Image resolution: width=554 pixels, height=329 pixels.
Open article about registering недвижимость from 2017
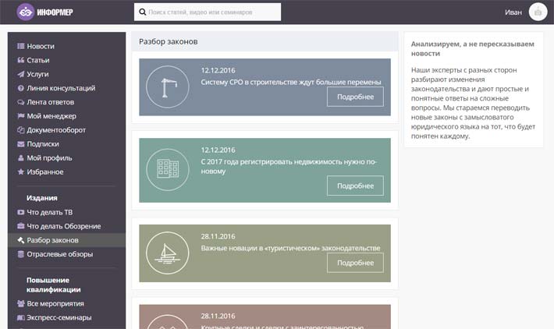289,166
